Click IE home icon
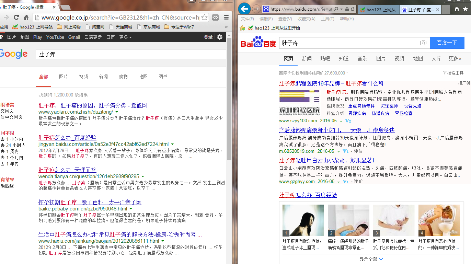 [457, 9]
